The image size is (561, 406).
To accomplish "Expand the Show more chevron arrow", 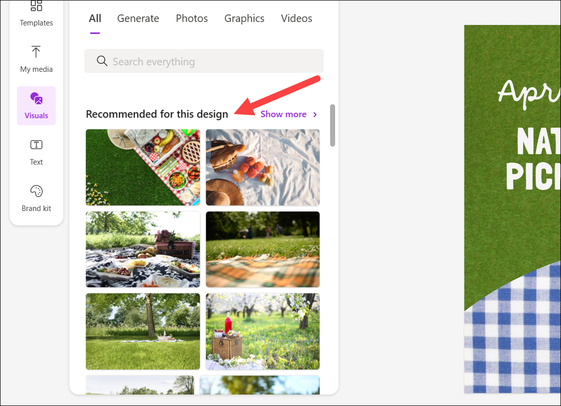I will [x=315, y=114].
